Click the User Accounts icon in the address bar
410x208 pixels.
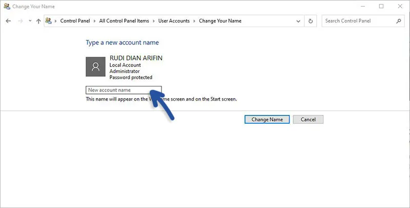coord(49,21)
